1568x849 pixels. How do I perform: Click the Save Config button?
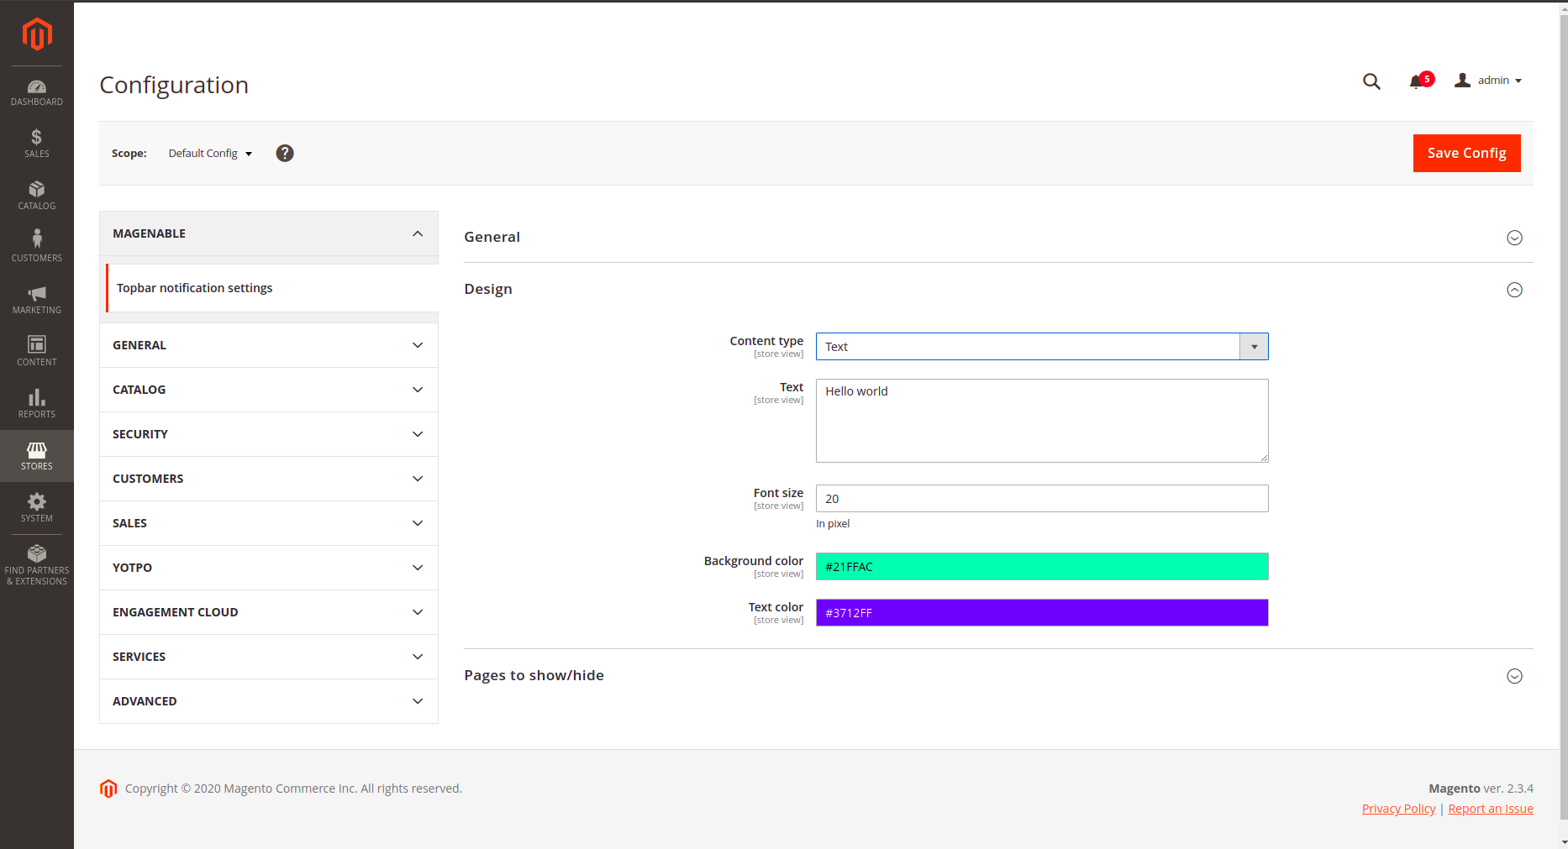(x=1466, y=153)
